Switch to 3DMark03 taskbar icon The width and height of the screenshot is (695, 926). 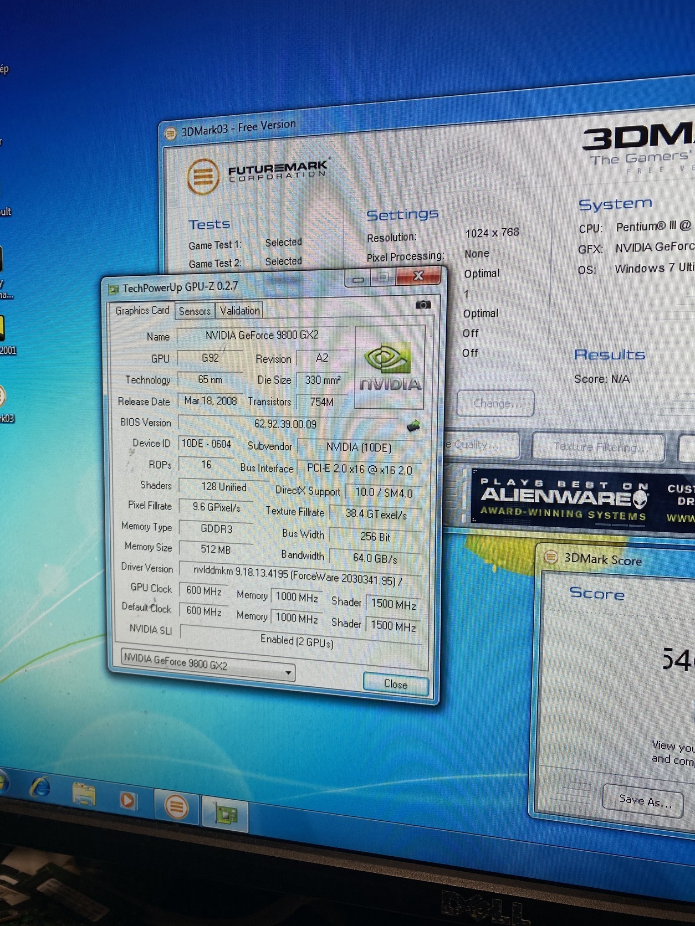[176, 806]
